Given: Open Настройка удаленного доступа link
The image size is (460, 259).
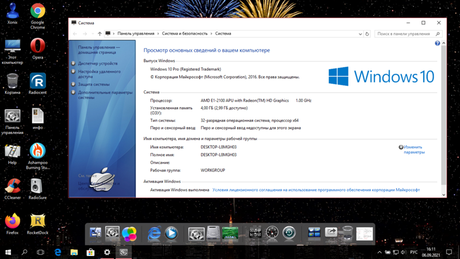Looking at the screenshot, I should pyautogui.click(x=99, y=74).
